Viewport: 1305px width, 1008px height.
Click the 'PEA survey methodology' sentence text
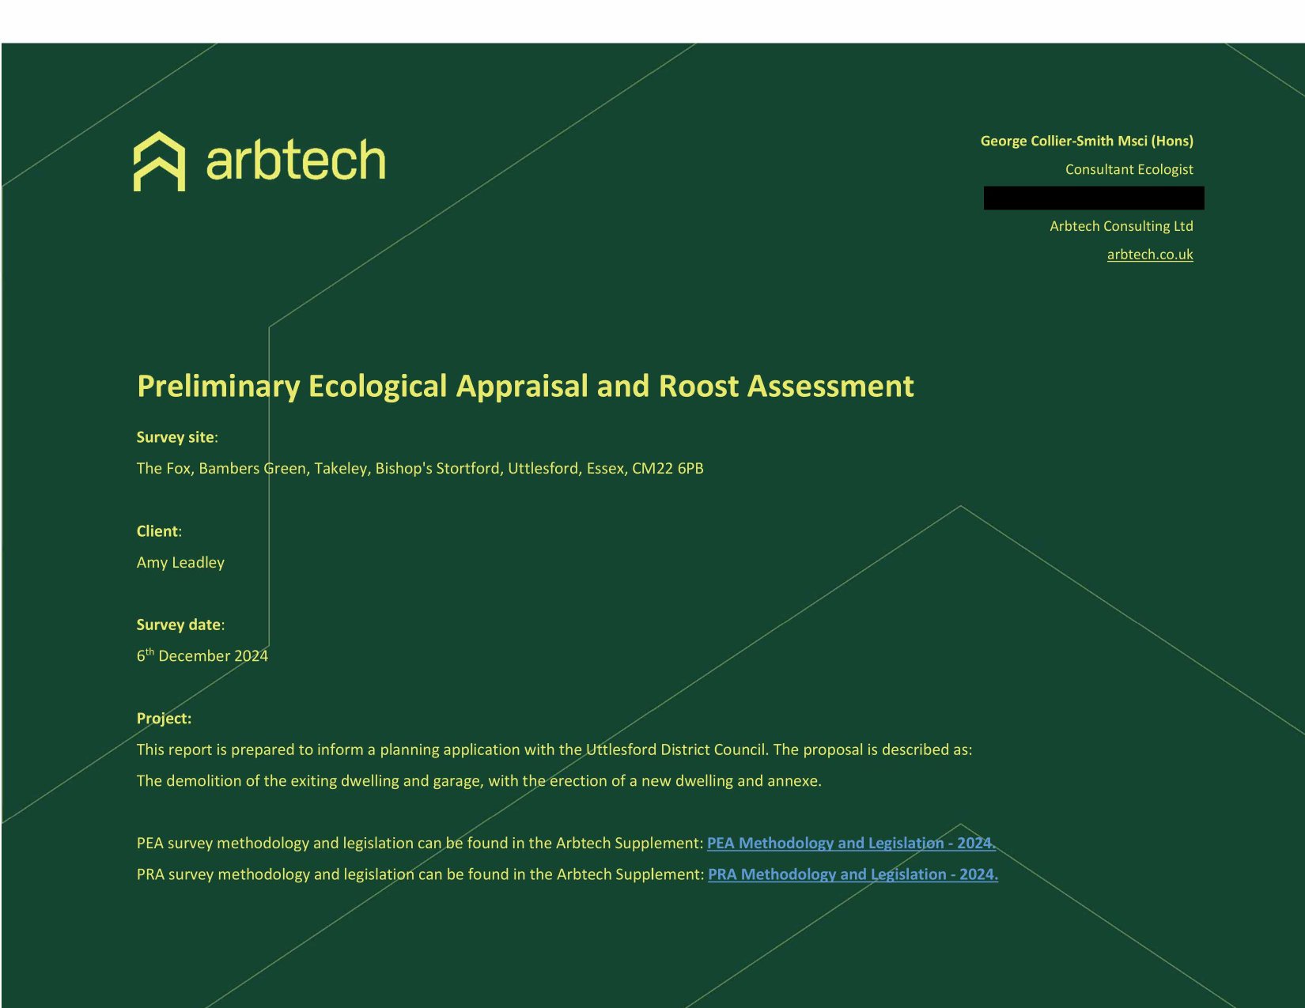[419, 843]
